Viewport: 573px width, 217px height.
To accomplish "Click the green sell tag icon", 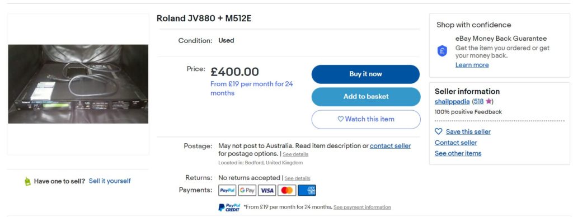I will coord(27,181).
